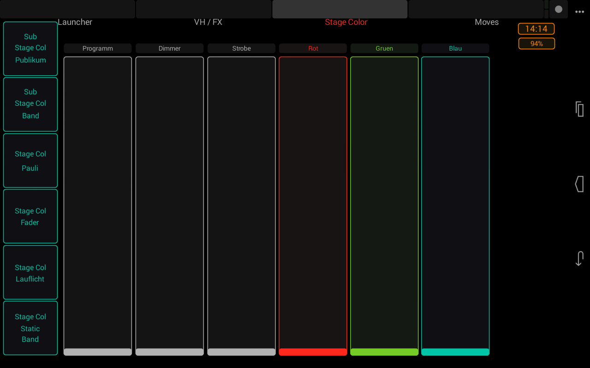Viewport: 590px width, 368px height.
Task: Select the Sub Stage Col Band preset
Action: click(x=30, y=103)
